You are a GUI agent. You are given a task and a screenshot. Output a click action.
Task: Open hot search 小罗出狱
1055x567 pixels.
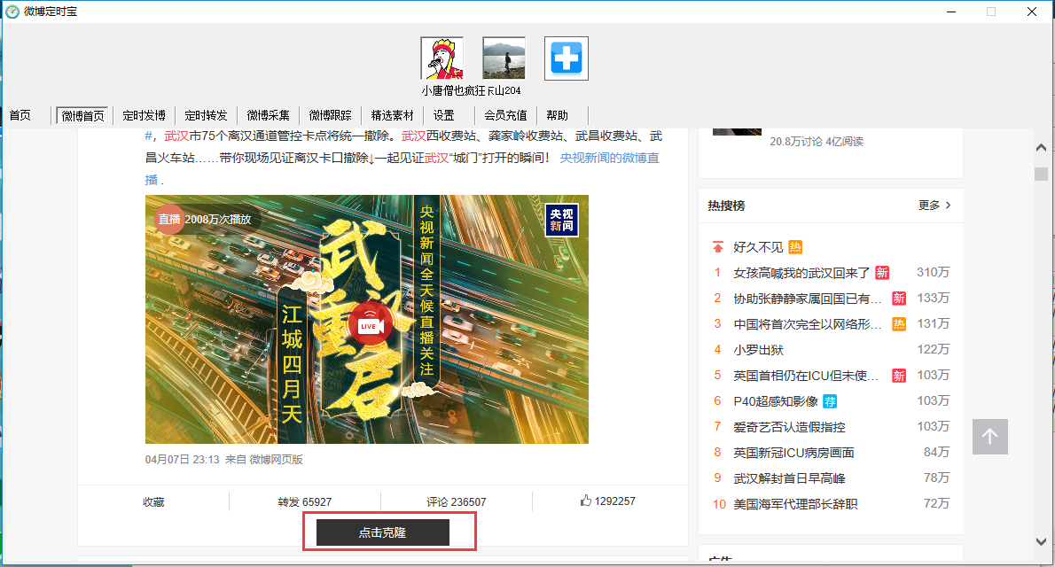pyautogui.click(x=758, y=350)
